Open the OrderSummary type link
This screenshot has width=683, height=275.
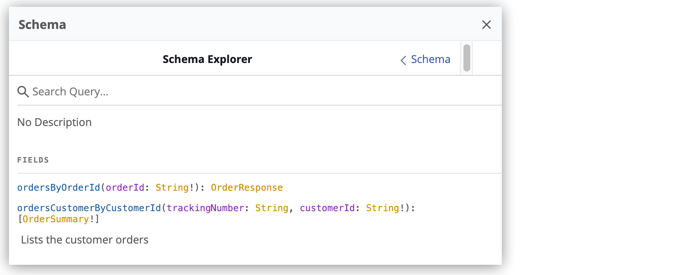pos(55,219)
